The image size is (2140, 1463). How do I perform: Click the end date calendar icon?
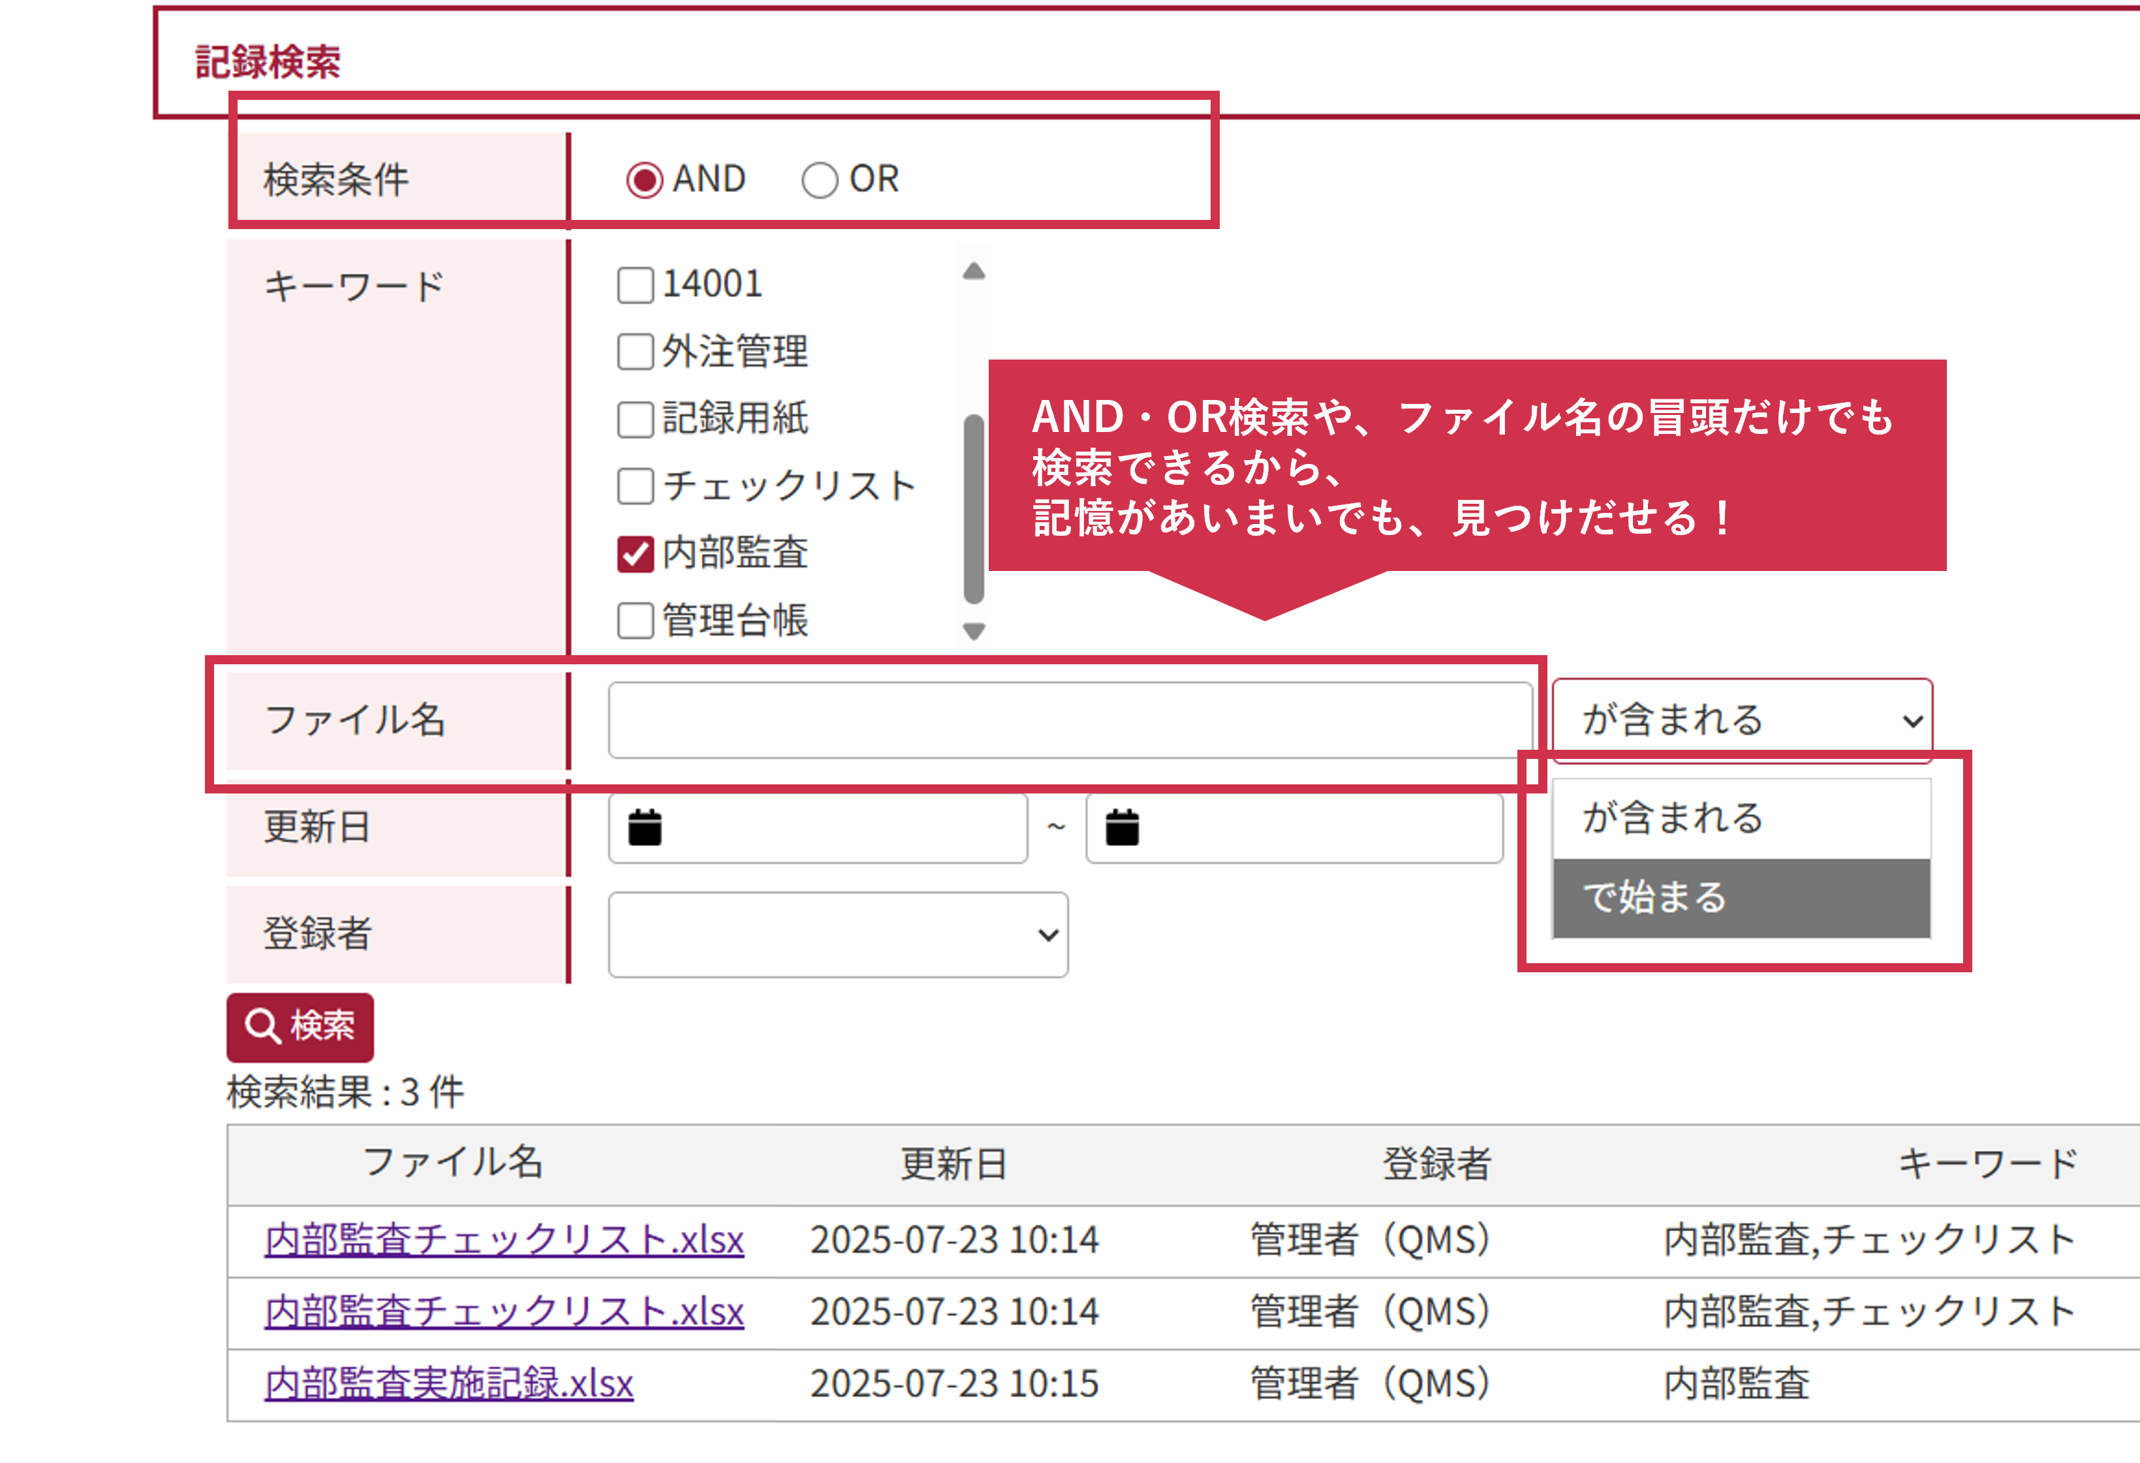1122,827
